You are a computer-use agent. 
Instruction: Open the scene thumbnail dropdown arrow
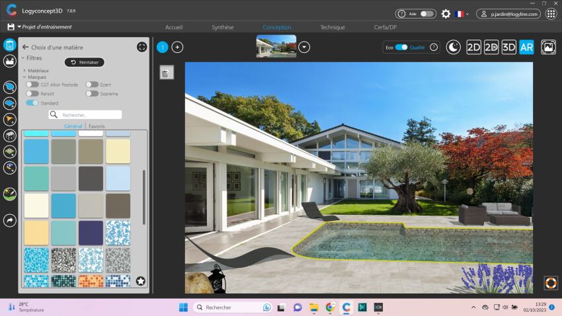pyautogui.click(x=304, y=47)
